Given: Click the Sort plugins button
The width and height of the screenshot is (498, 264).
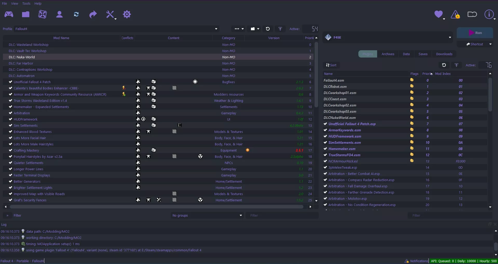Looking at the screenshot, I should point(331,65).
